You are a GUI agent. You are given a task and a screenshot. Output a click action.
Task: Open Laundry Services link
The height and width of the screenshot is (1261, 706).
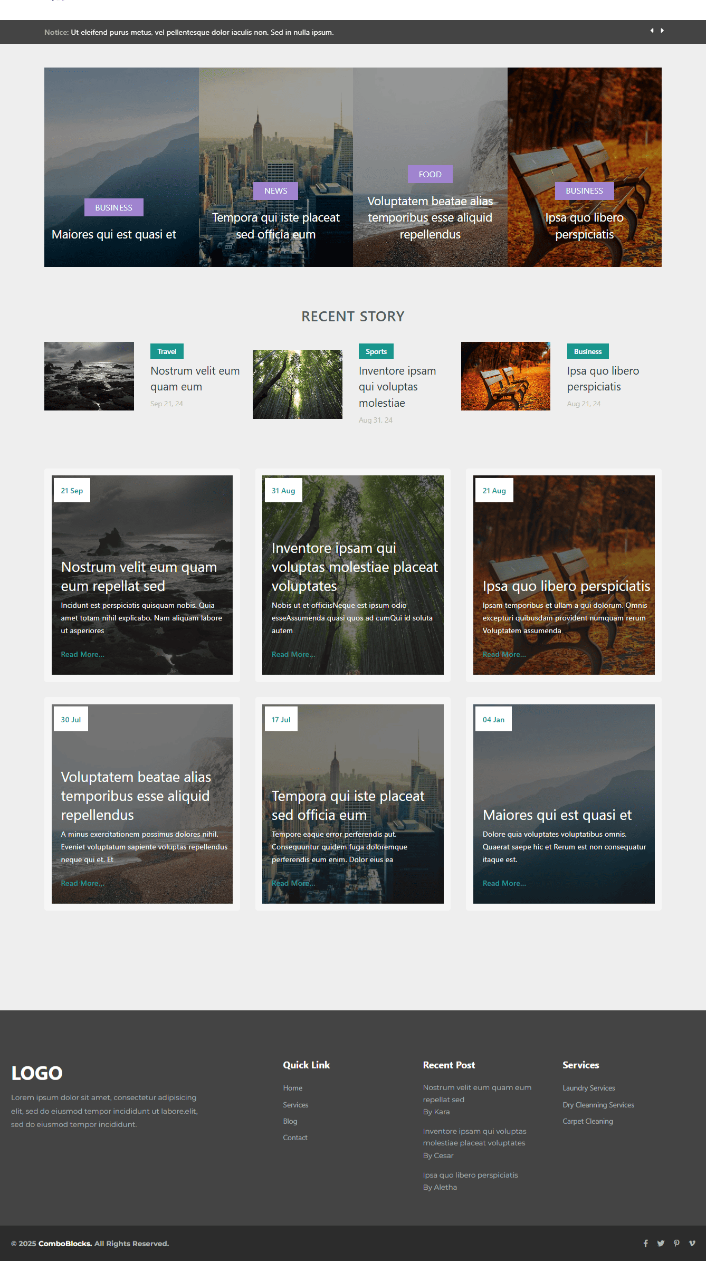(x=588, y=1088)
